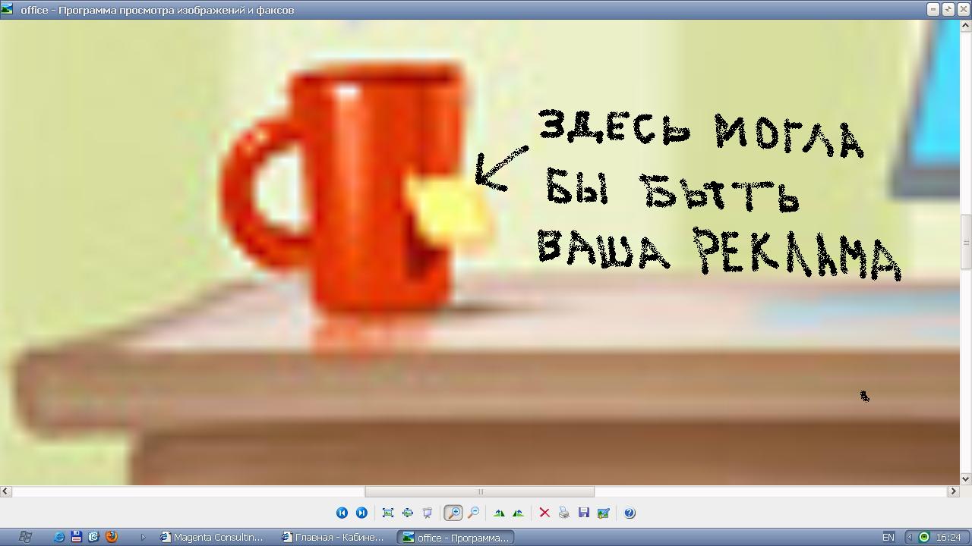Viewport: 972px width, 546px height.
Task: Start the slide show
Action: point(428,513)
